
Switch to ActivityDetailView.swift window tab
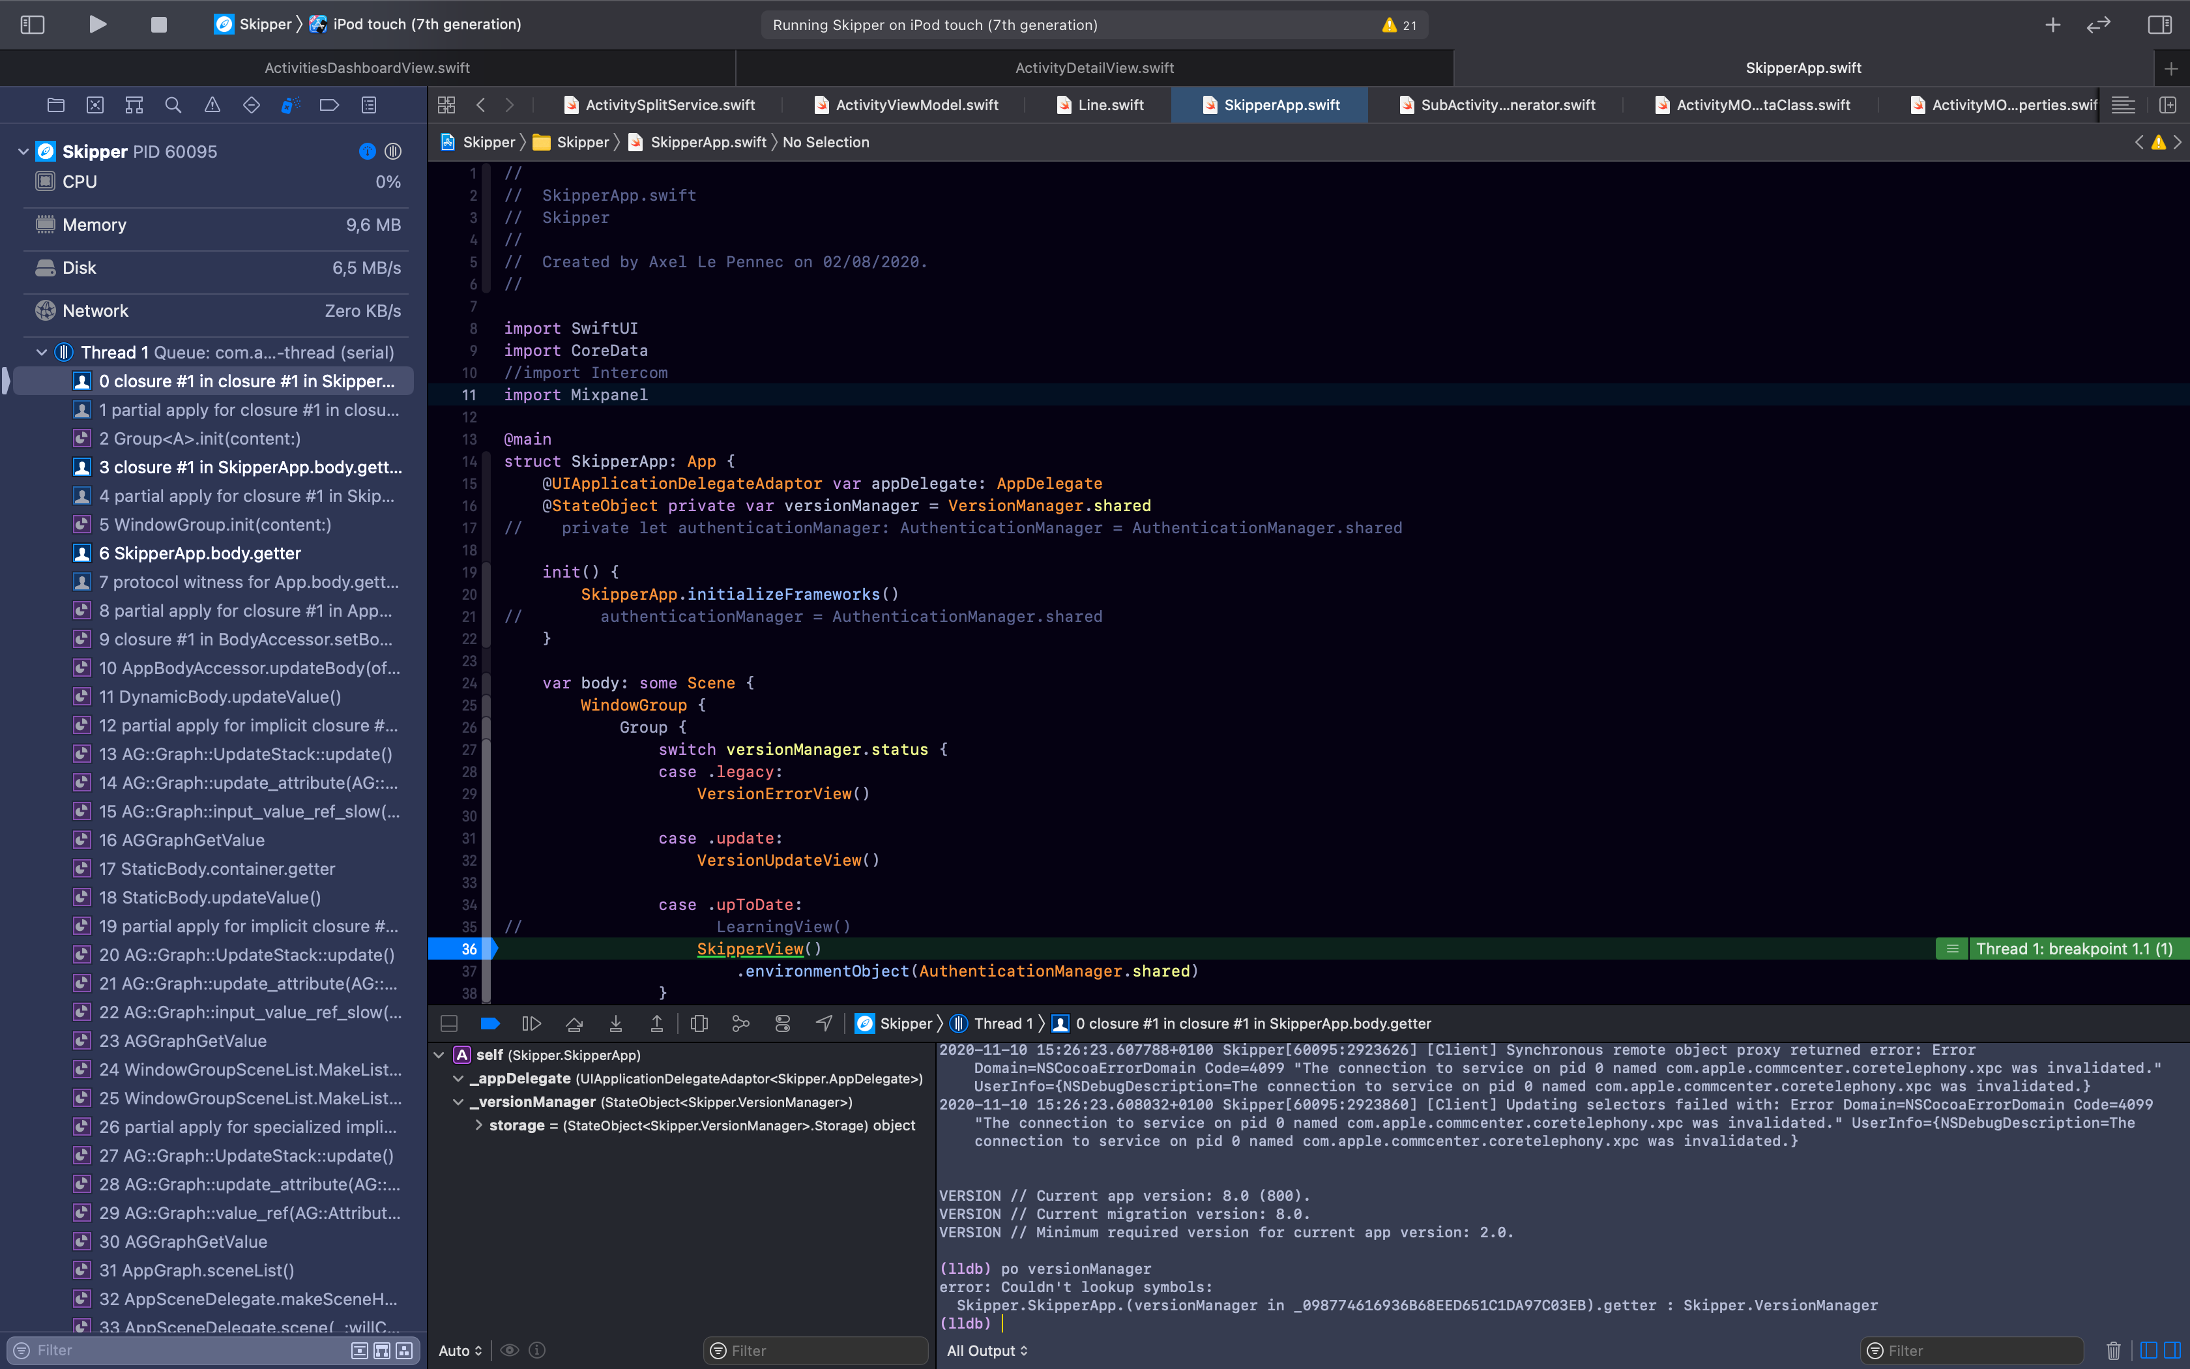pyautogui.click(x=1094, y=68)
